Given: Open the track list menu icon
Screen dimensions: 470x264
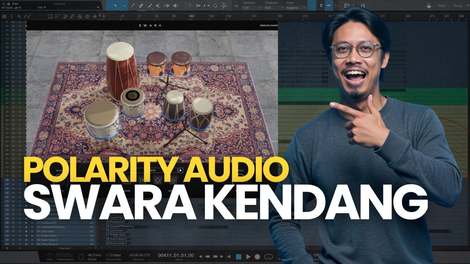Looking at the screenshot, I should [4, 16].
